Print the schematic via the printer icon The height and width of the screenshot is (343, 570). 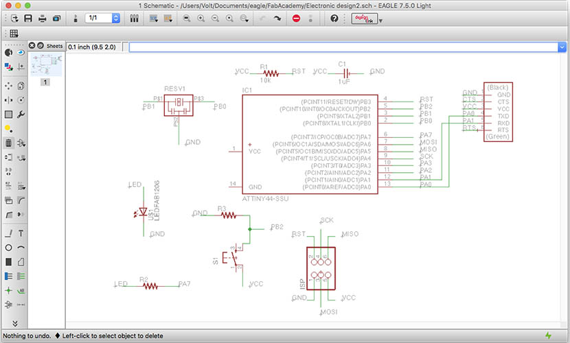(x=42, y=18)
